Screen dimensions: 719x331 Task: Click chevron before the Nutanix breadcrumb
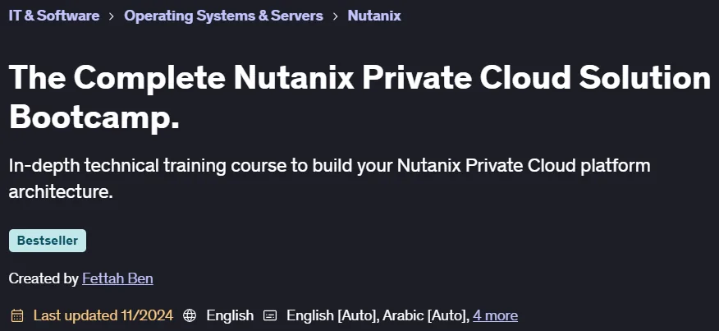(x=336, y=16)
